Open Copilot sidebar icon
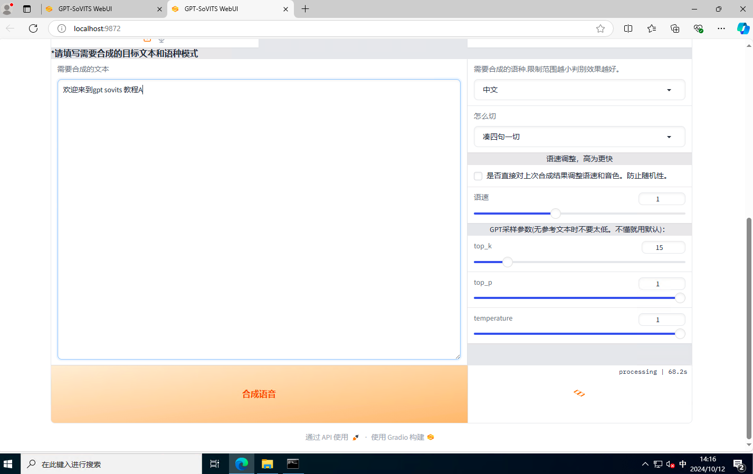The width and height of the screenshot is (753, 474). coord(743,28)
